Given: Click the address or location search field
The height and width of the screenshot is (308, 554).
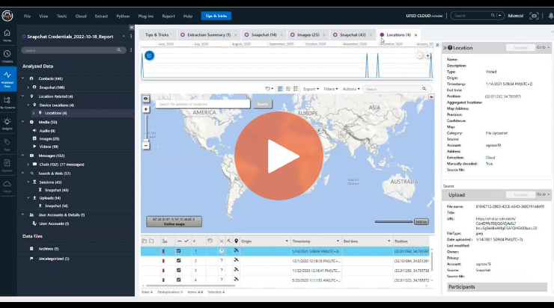Looking at the screenshot, I should point(203,104).
